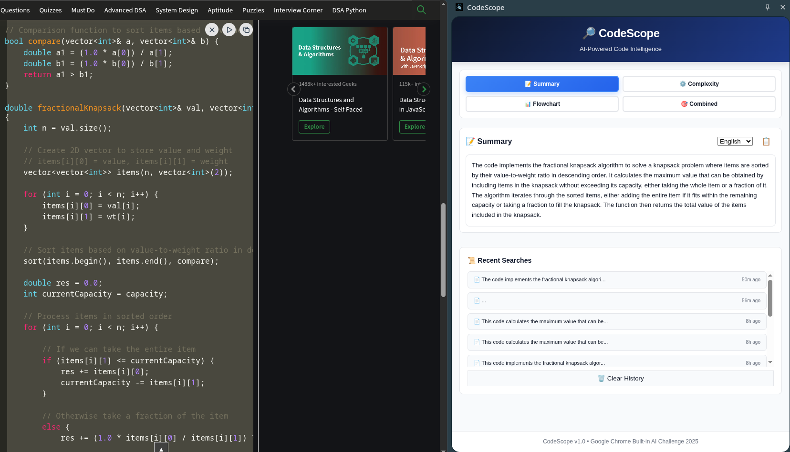This screenshot has width=790, height=452.
Task: Open the search magnifier icon in navbar
Action: click(421, 10)
